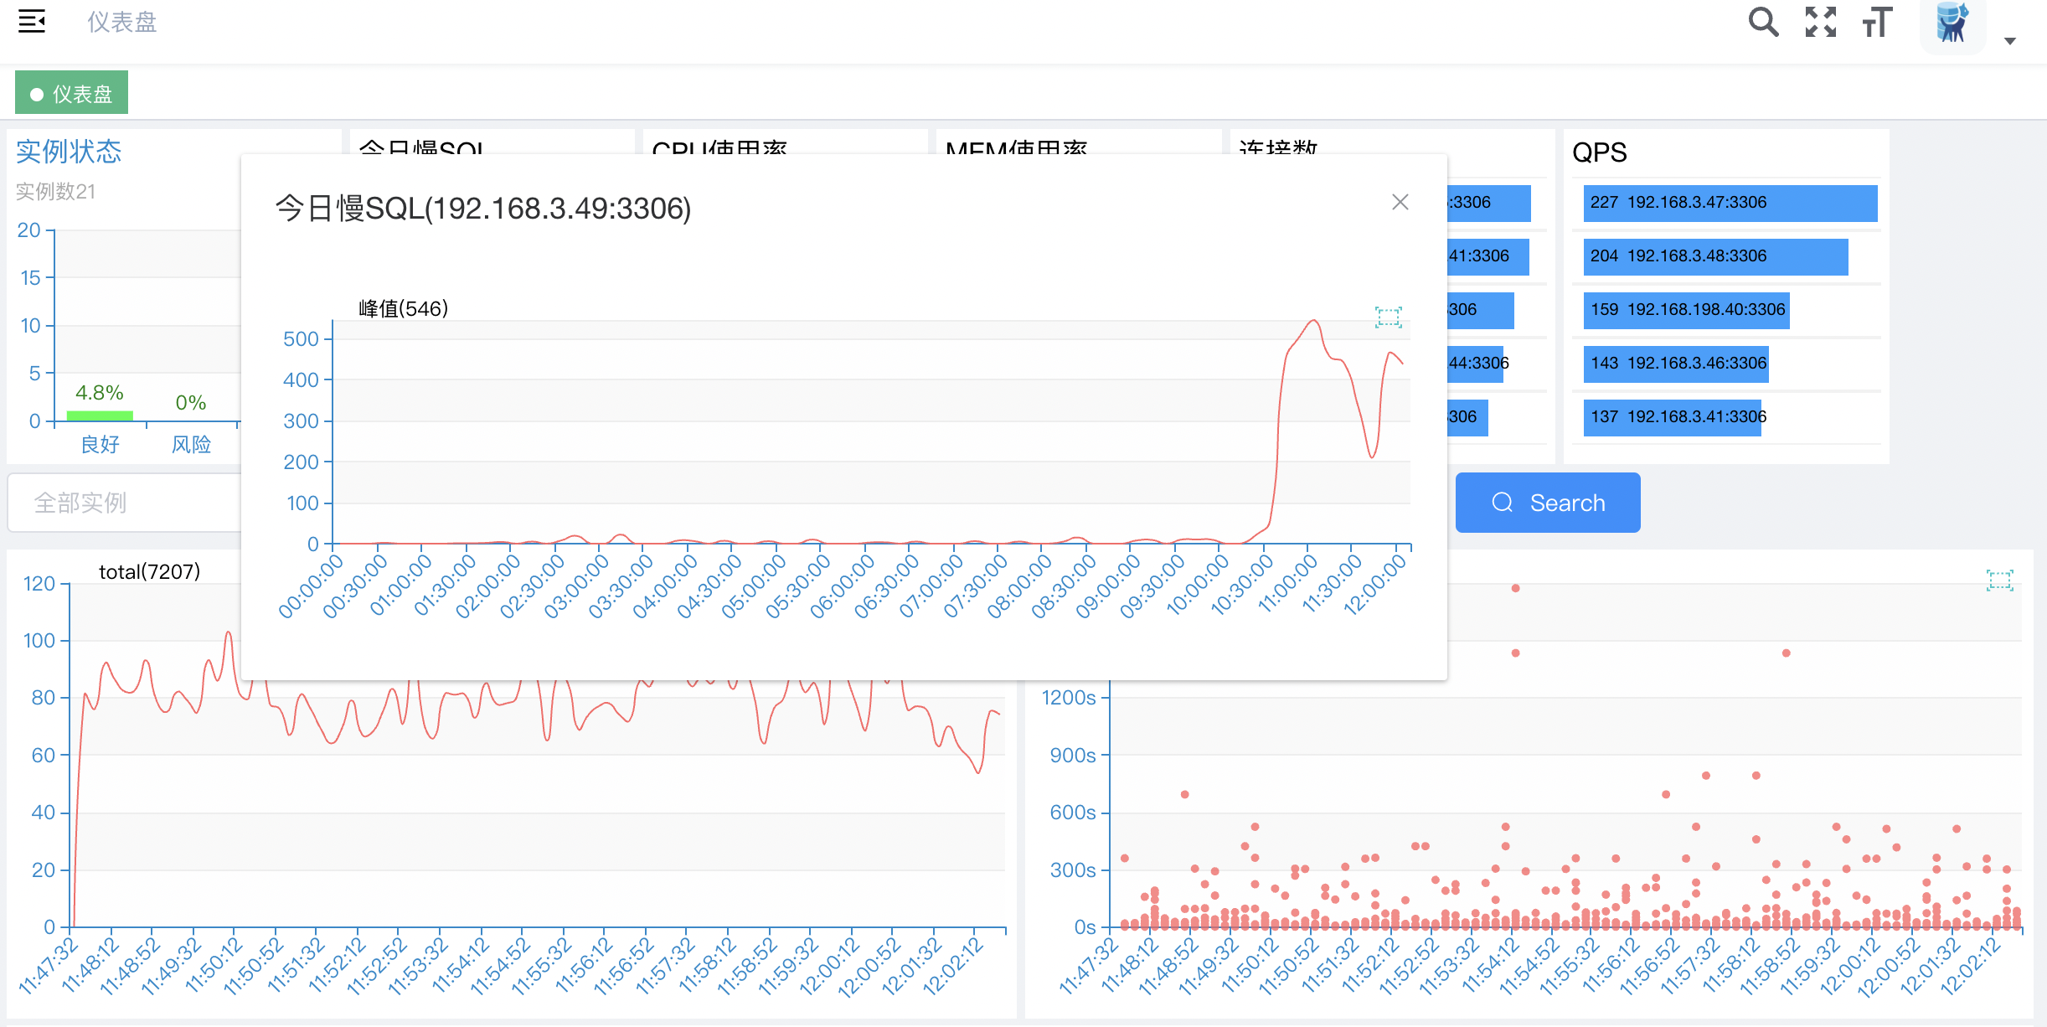Close the 今日慢SQL dialog
Screen dimensions: 2047x1027
click(x=1400, y=202)
